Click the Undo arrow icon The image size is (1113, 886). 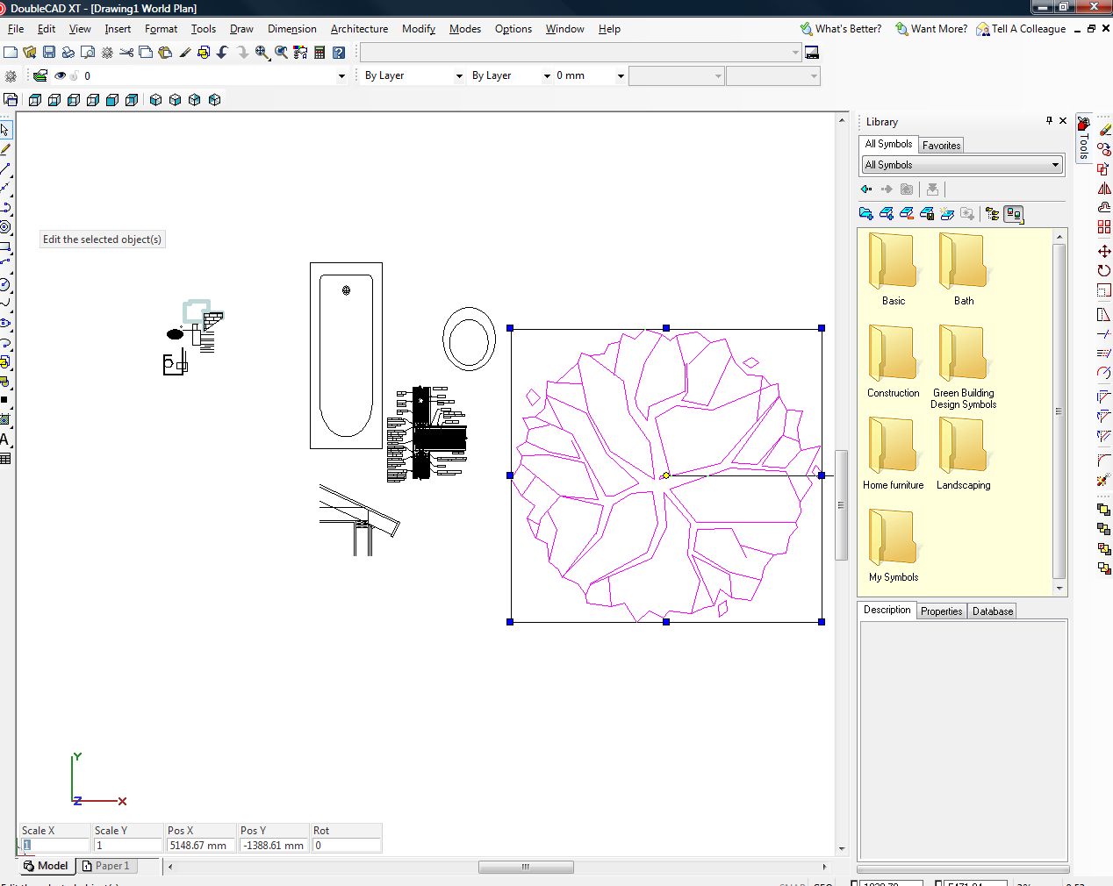[x=222, y=53]
